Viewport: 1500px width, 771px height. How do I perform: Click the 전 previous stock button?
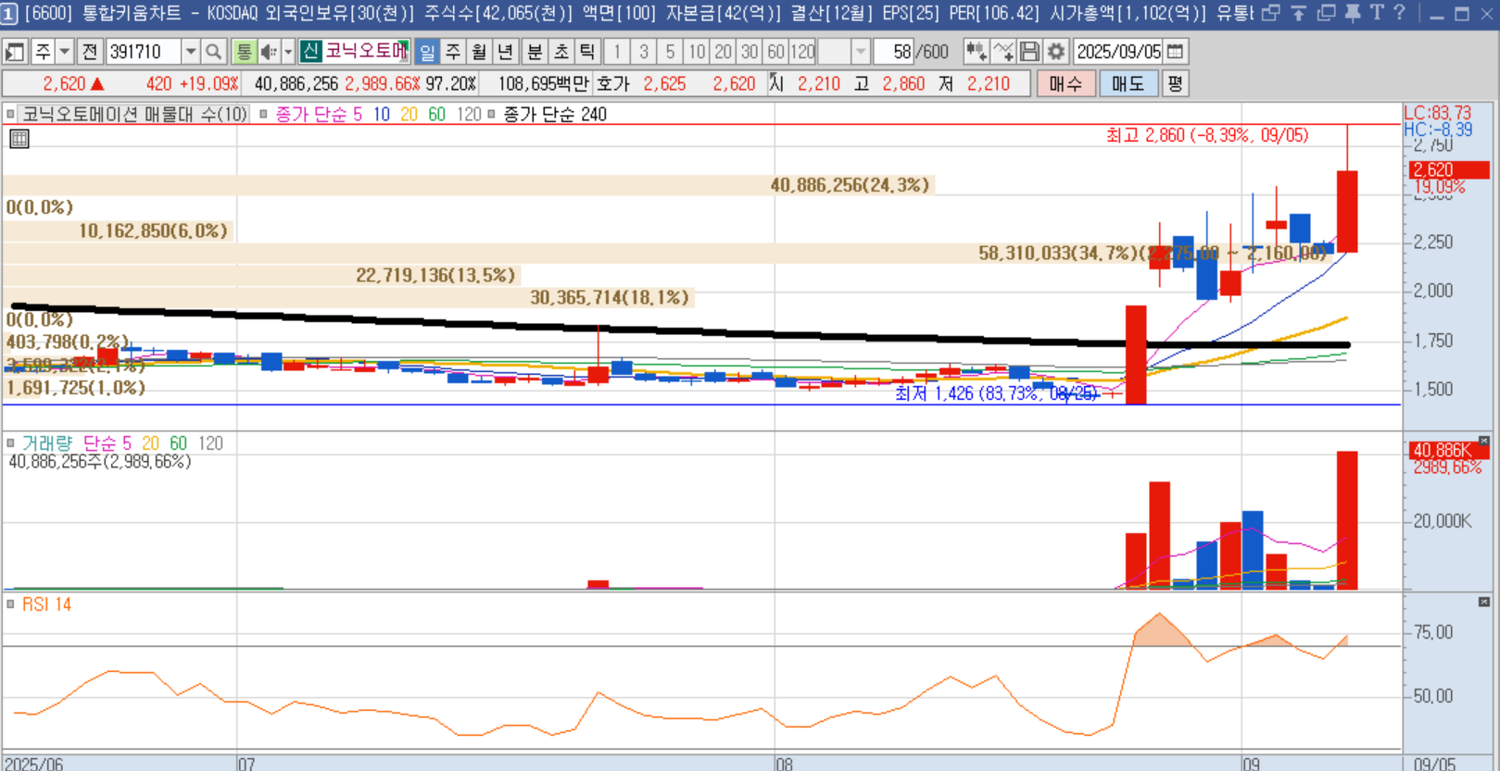pos(89,52)
